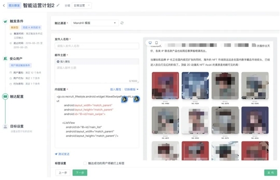280x180 pixels.
Task: Click the green 下一步 button
Action: (x=80, y=173)
